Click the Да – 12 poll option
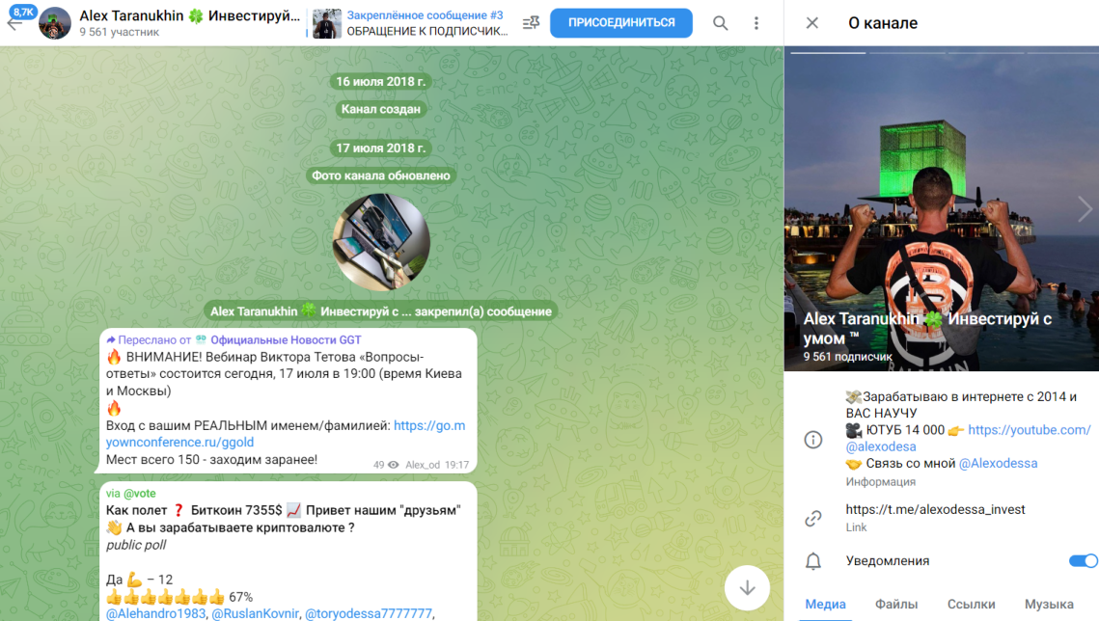This screenshot has width=1099, height=621. click(140, 580)
